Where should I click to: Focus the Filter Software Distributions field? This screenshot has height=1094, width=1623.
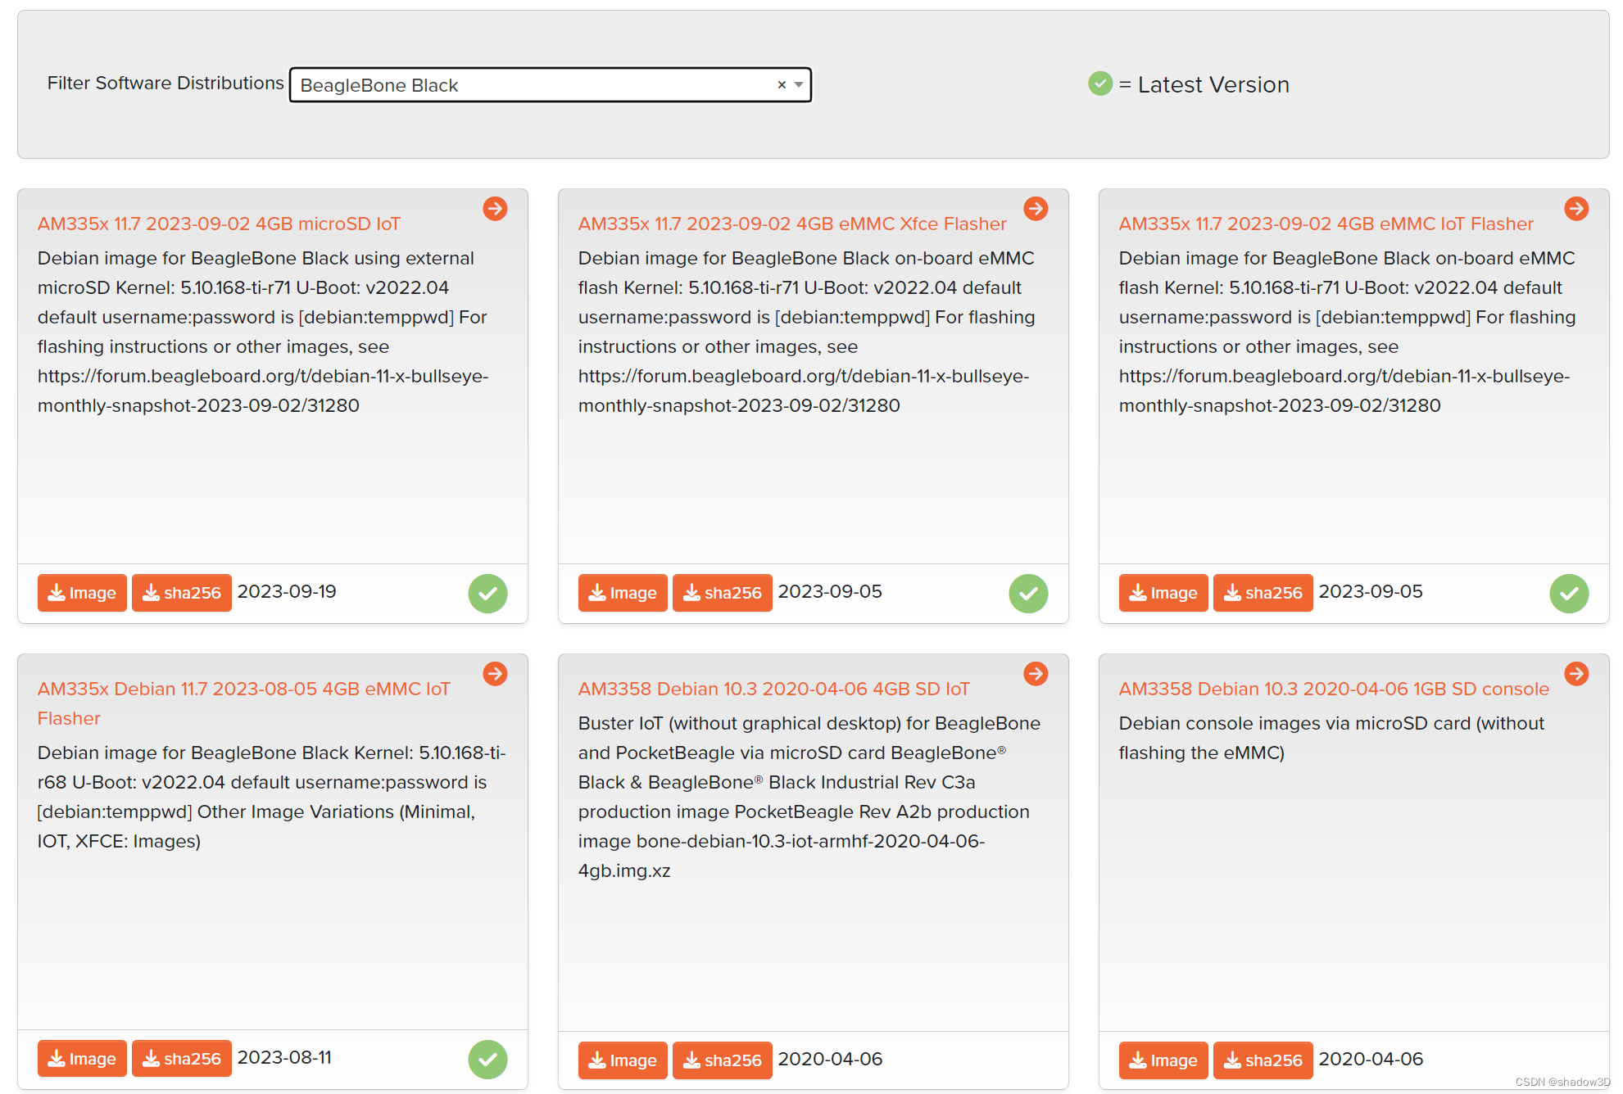tap(551, 85)
